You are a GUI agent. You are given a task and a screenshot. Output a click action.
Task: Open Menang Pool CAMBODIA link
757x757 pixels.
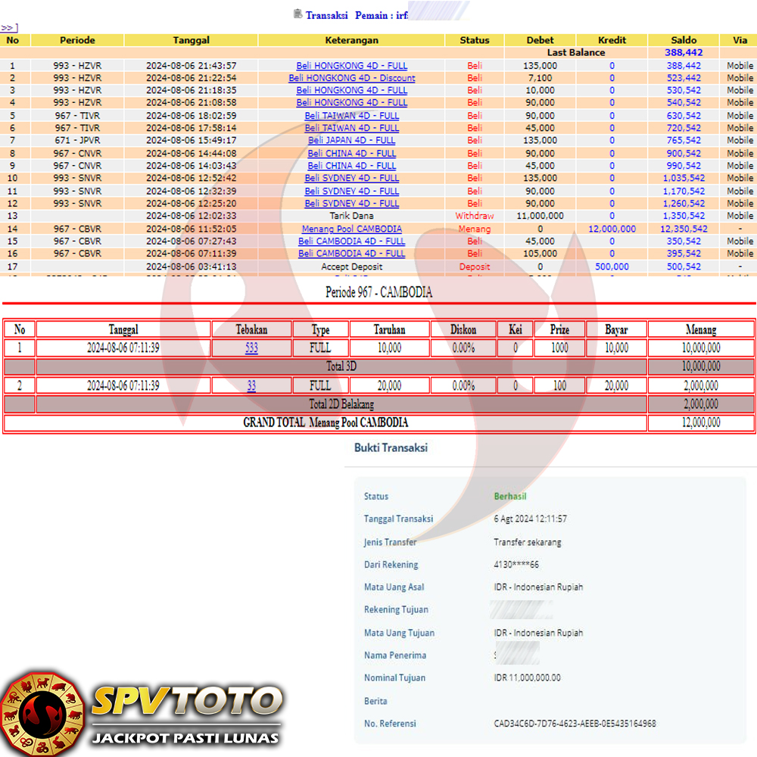(x=351, y=229)
